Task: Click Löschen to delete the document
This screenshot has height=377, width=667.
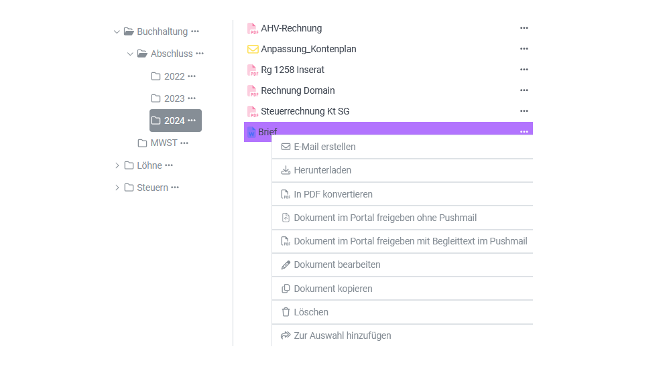Action: pyautogui.click(x=311, y=312)
